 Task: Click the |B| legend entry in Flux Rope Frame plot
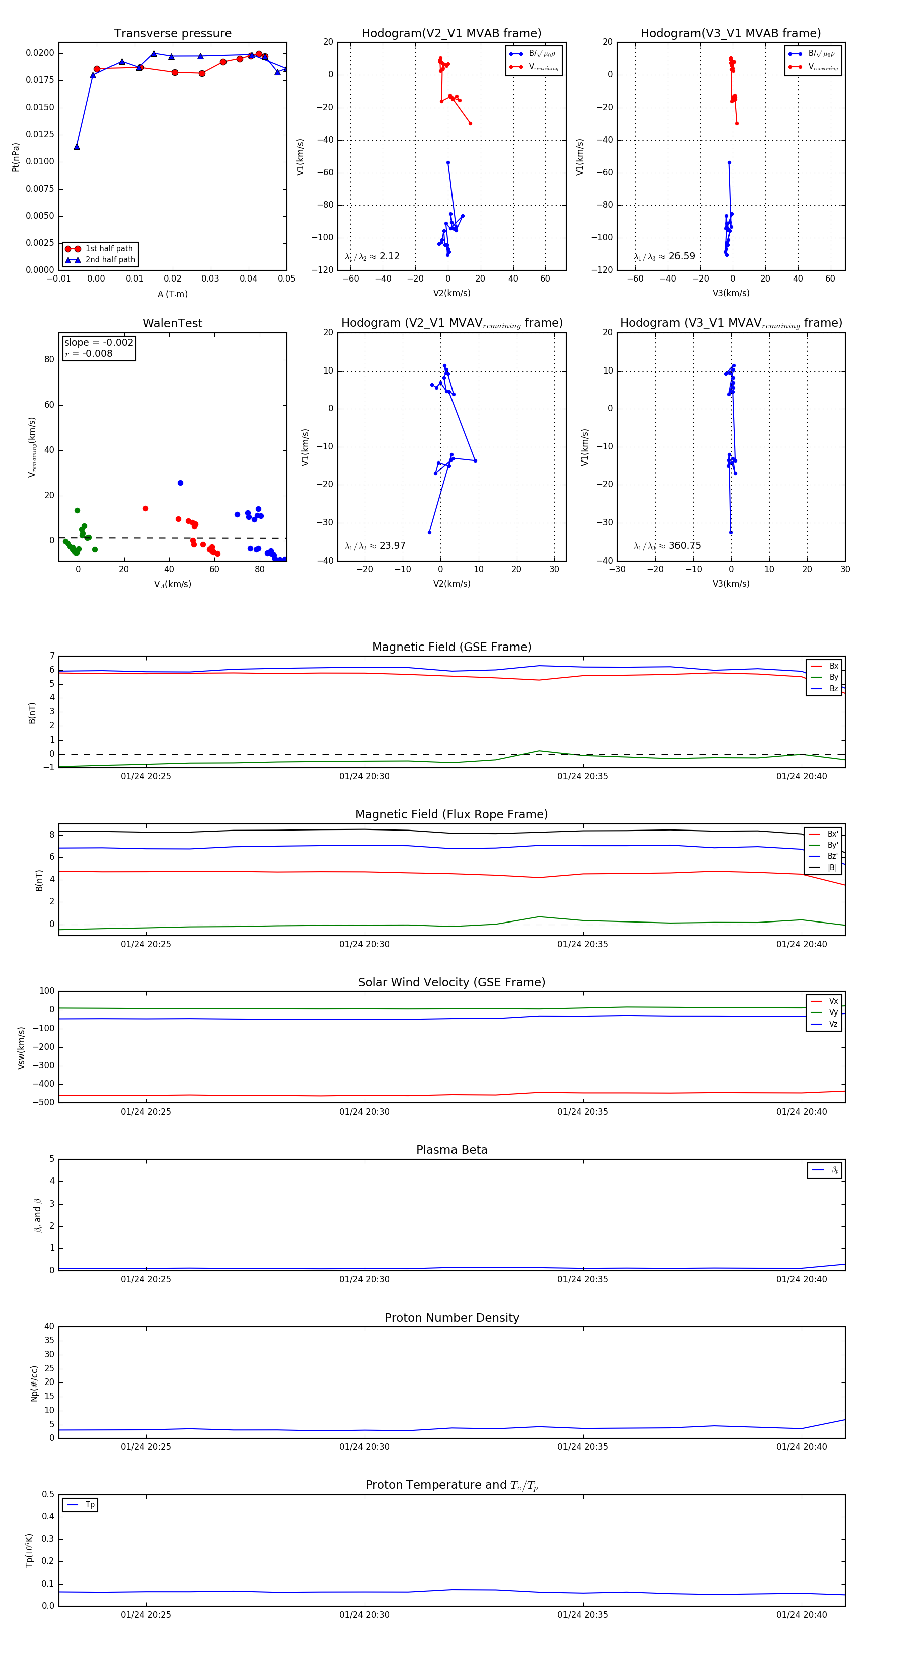point(823,868)
